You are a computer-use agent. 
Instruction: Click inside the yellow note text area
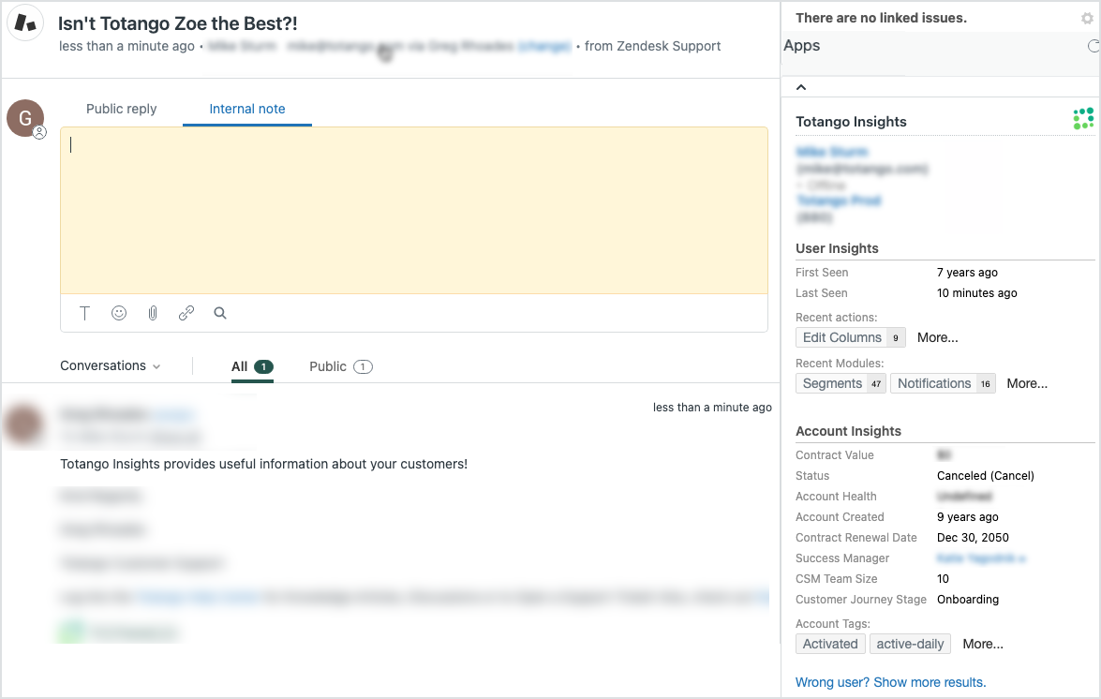pyautogui.click(x=413, y=211)
